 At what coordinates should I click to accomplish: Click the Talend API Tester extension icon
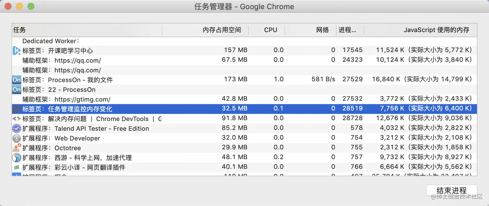tap(16, 129)
